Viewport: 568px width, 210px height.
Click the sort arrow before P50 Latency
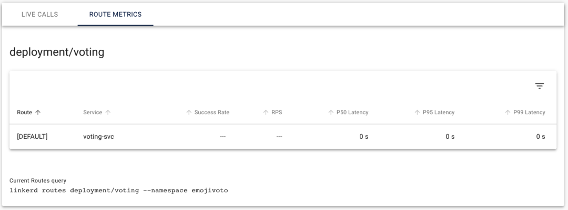331,112
